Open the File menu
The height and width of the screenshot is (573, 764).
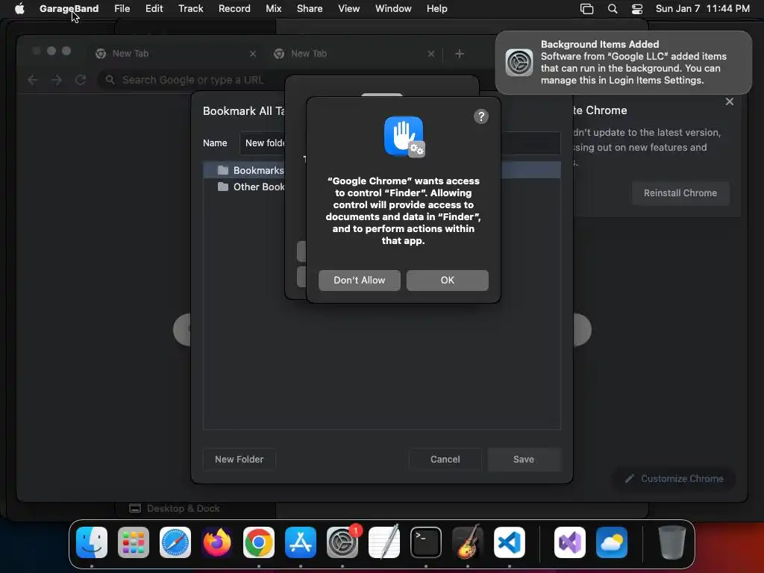[x=122, y=8]
